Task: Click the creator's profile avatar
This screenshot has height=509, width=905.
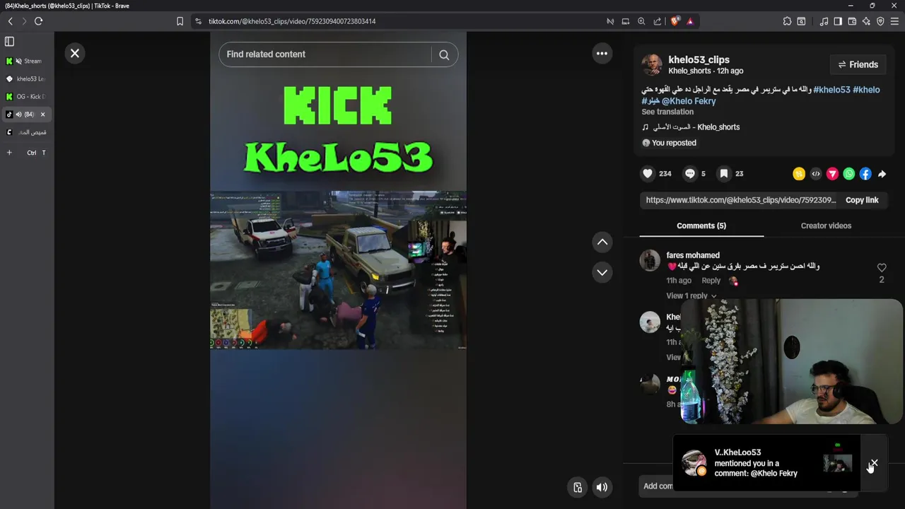Action: pos(652,64)
